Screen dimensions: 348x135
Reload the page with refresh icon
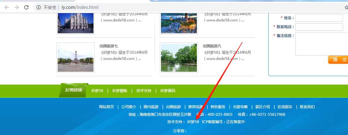click(26, 7)
